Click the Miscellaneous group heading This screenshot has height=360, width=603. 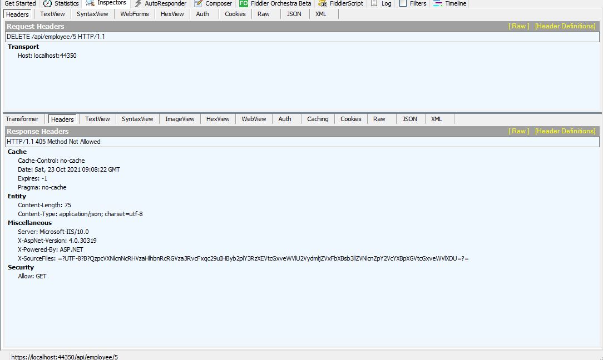coord(29,223)
